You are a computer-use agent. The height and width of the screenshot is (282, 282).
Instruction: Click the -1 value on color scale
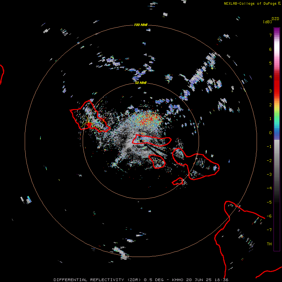(x=269, y=147)
